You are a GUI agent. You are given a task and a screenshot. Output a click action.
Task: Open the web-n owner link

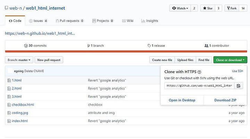(16, 8)
